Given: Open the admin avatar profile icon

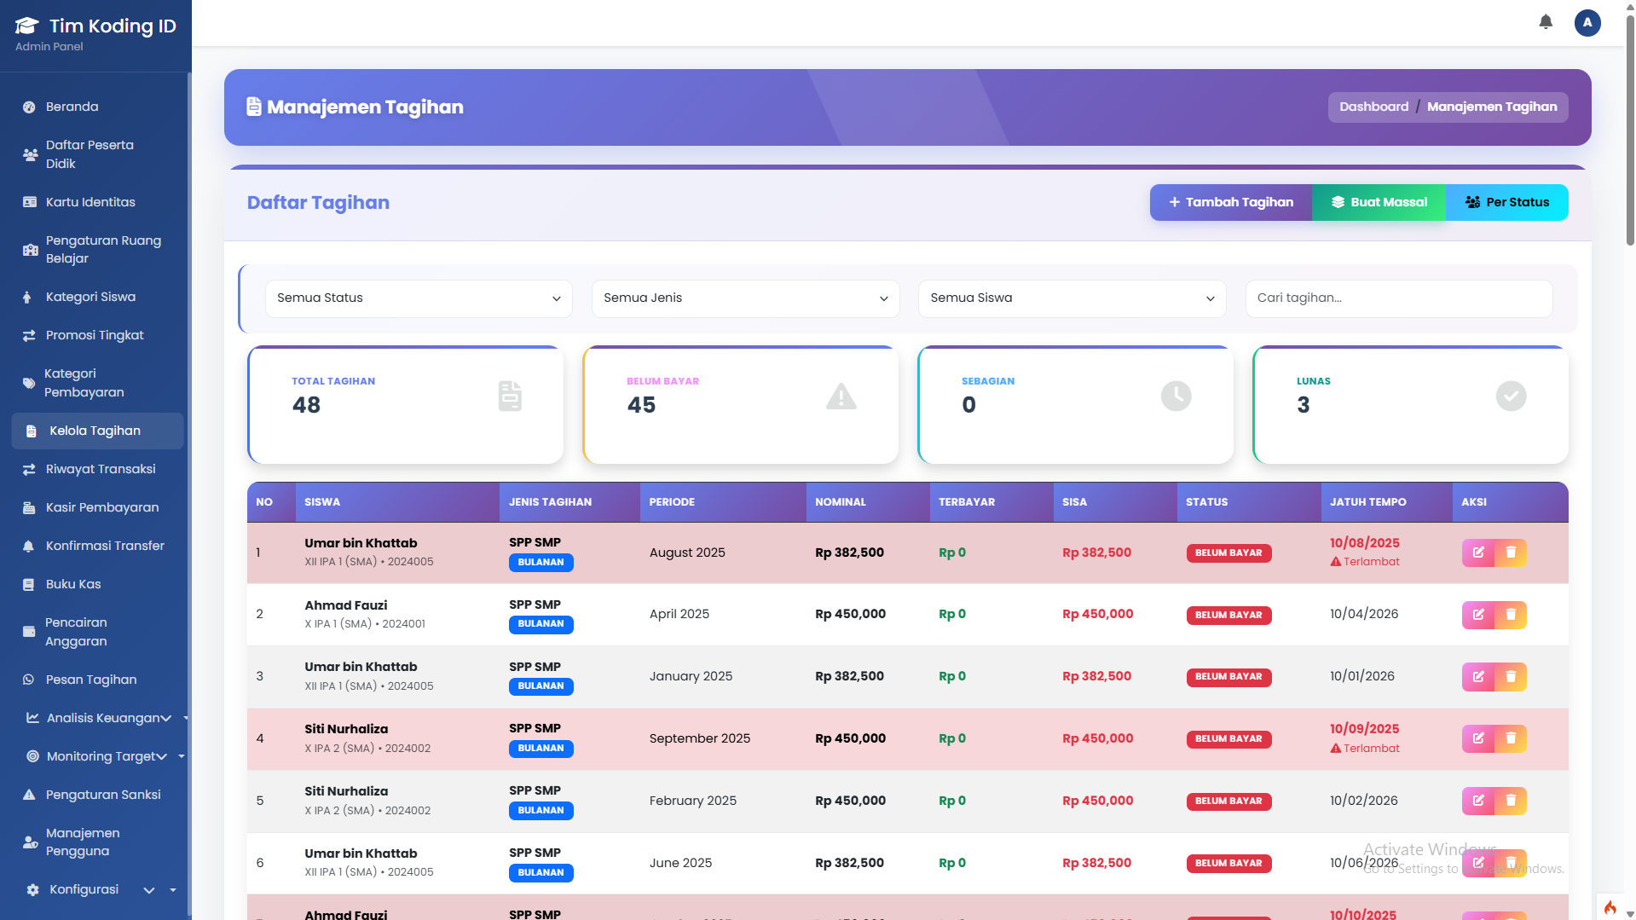Looking at the screenshot, I should [1587, 22].
